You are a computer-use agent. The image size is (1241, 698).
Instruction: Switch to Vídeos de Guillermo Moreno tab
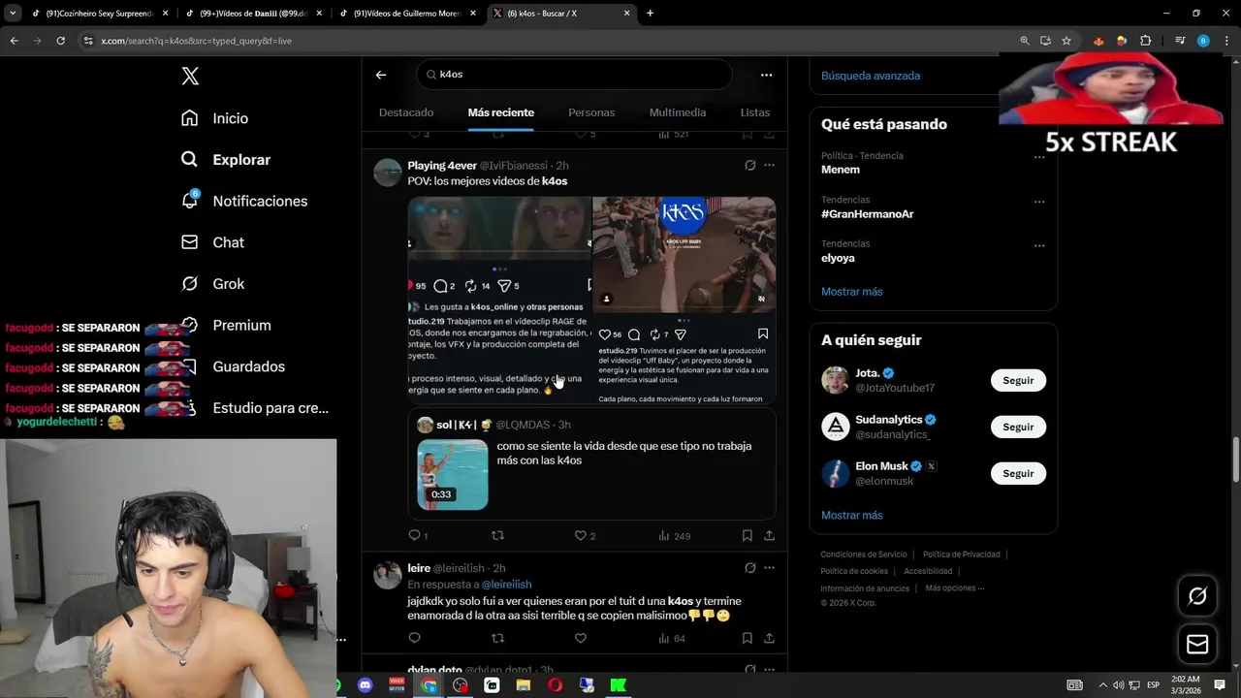tap(405, 14)
